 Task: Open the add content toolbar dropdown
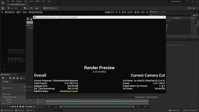pyautogui.click(x=25, y=8)
